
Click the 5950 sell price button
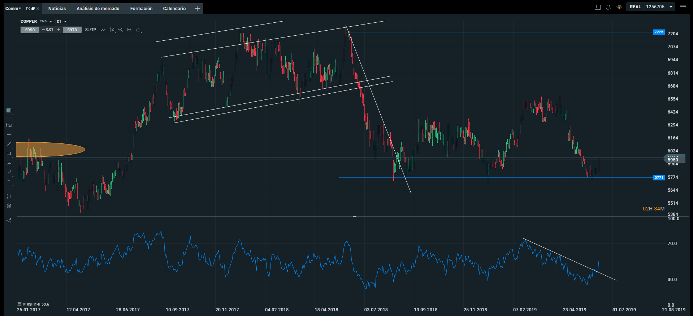(30, 30)
